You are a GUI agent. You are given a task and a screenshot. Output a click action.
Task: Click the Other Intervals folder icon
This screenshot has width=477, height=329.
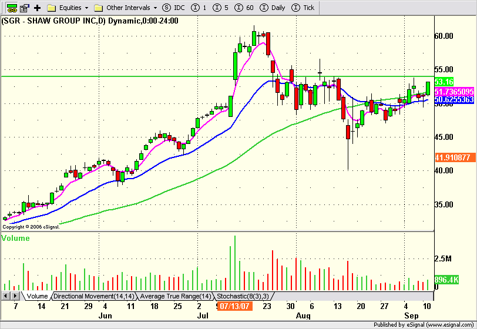pyautogui.click(x=98, y=8)
